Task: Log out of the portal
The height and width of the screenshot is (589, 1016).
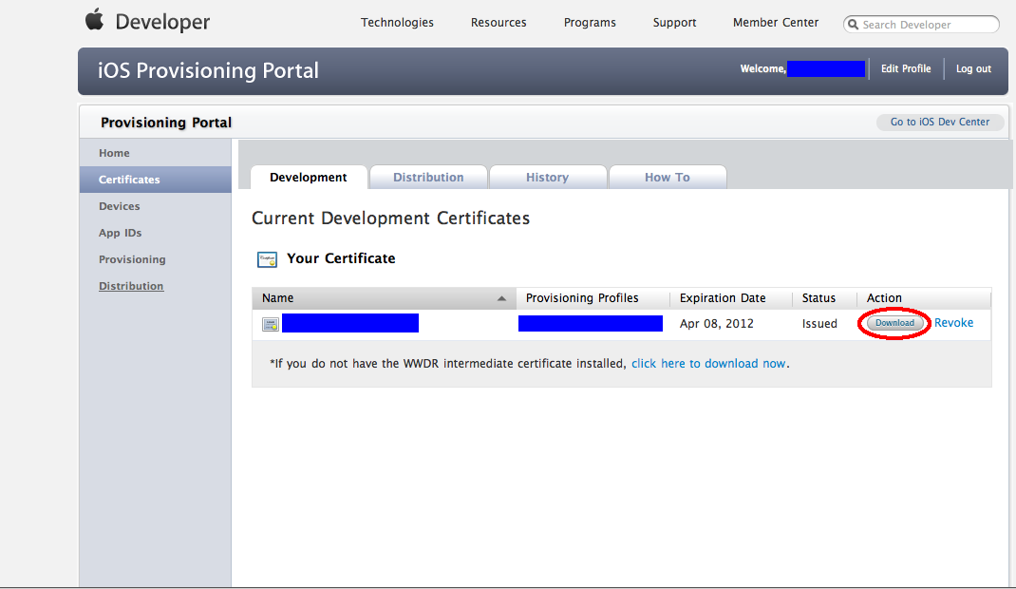Action: [x=973, y=69]
